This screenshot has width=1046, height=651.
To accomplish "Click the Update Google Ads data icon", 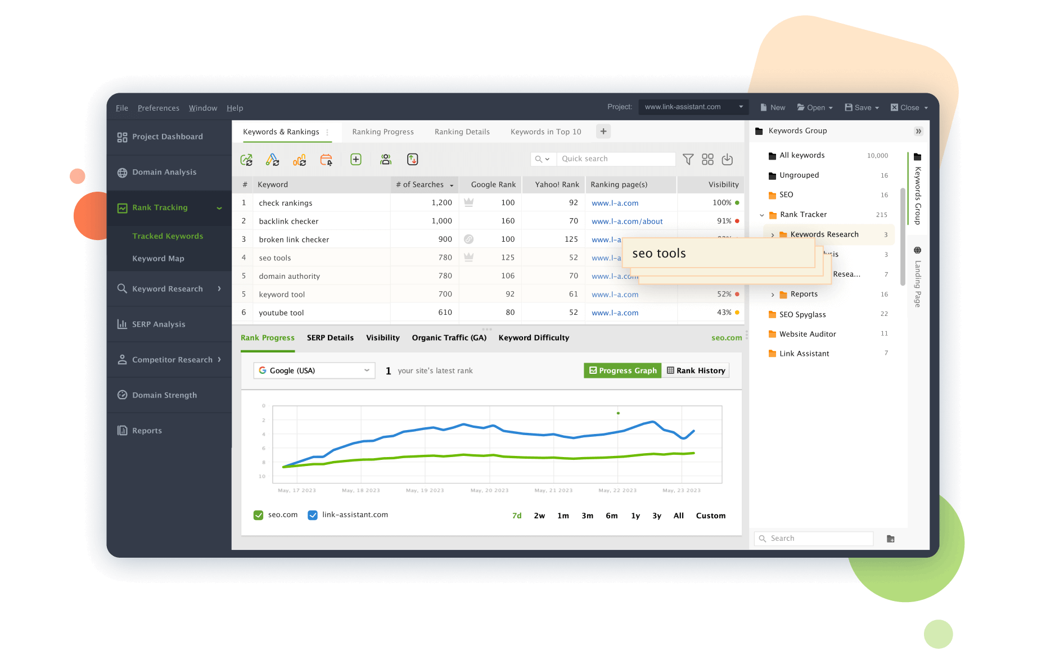I will click(273, 160).
